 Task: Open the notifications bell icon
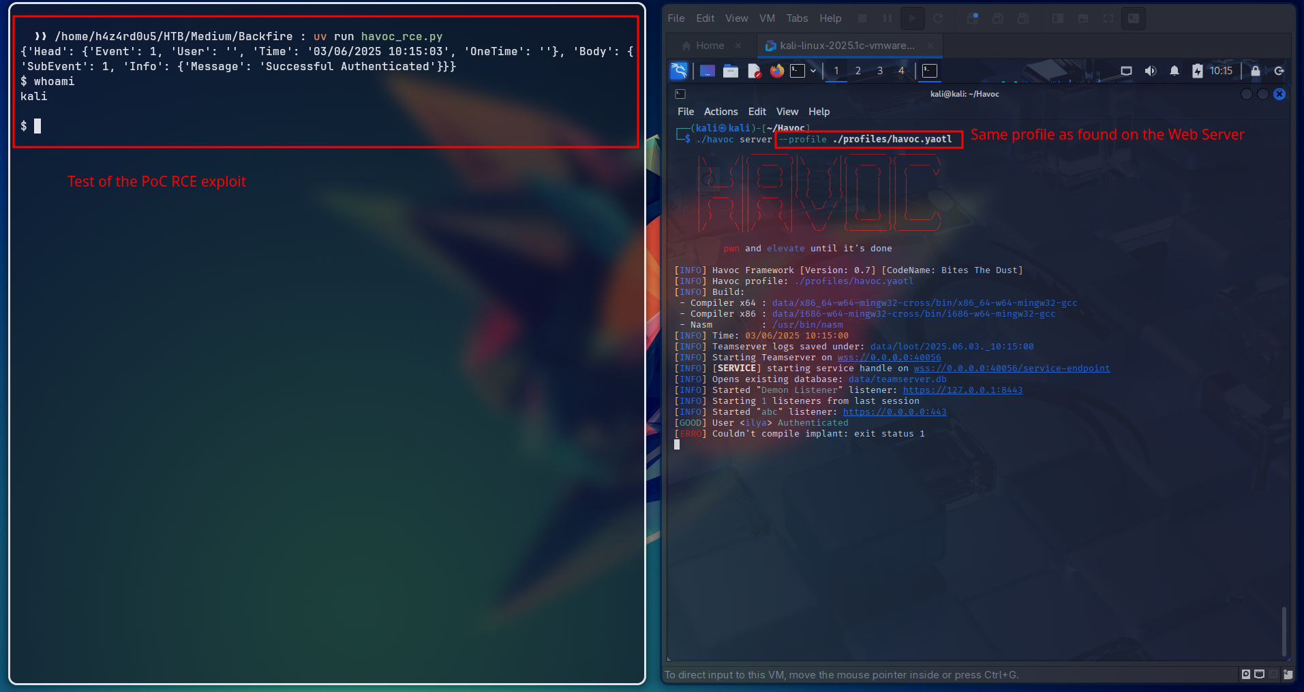point(1174,71)
